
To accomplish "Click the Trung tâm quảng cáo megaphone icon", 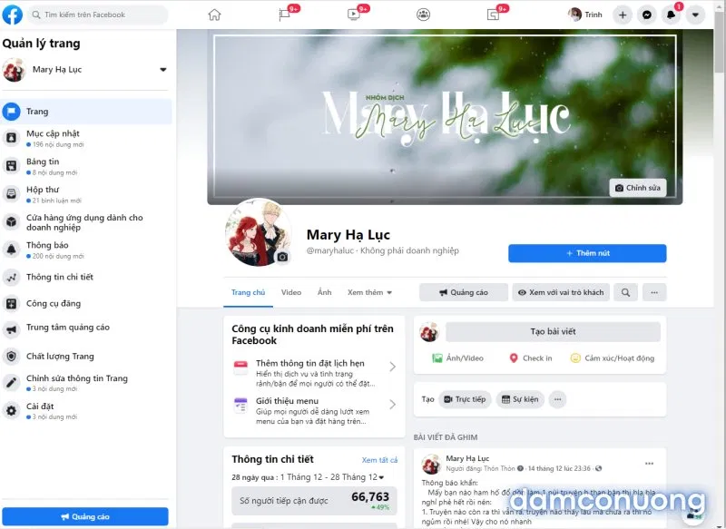I will coord(12,328).
